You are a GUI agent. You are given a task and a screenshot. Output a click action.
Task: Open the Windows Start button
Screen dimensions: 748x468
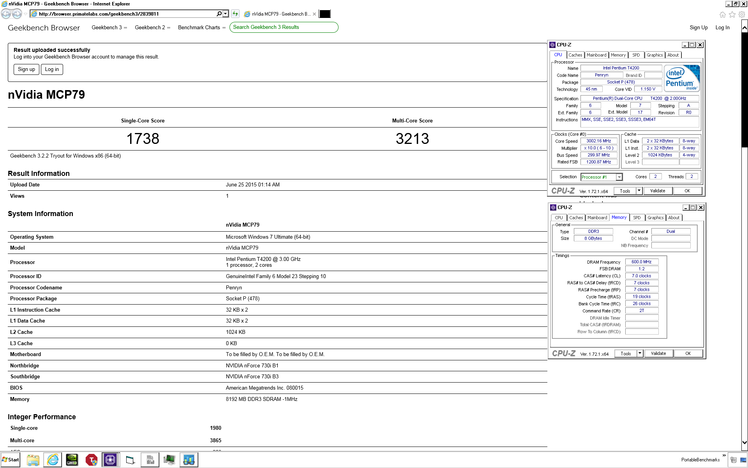tap(11, 460)
